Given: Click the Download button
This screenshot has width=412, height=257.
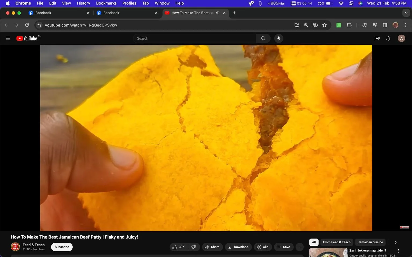Looking at the screenshot, I should (x=238, y=247).
